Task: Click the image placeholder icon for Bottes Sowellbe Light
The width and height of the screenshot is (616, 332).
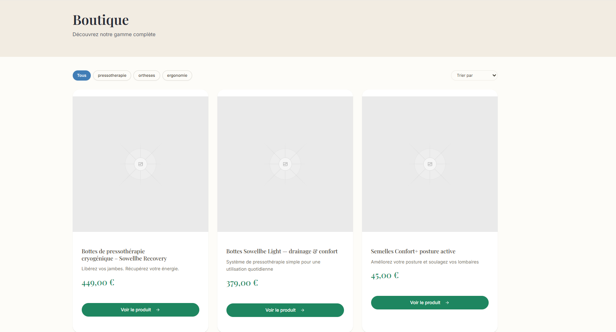Action: [285, 164]
